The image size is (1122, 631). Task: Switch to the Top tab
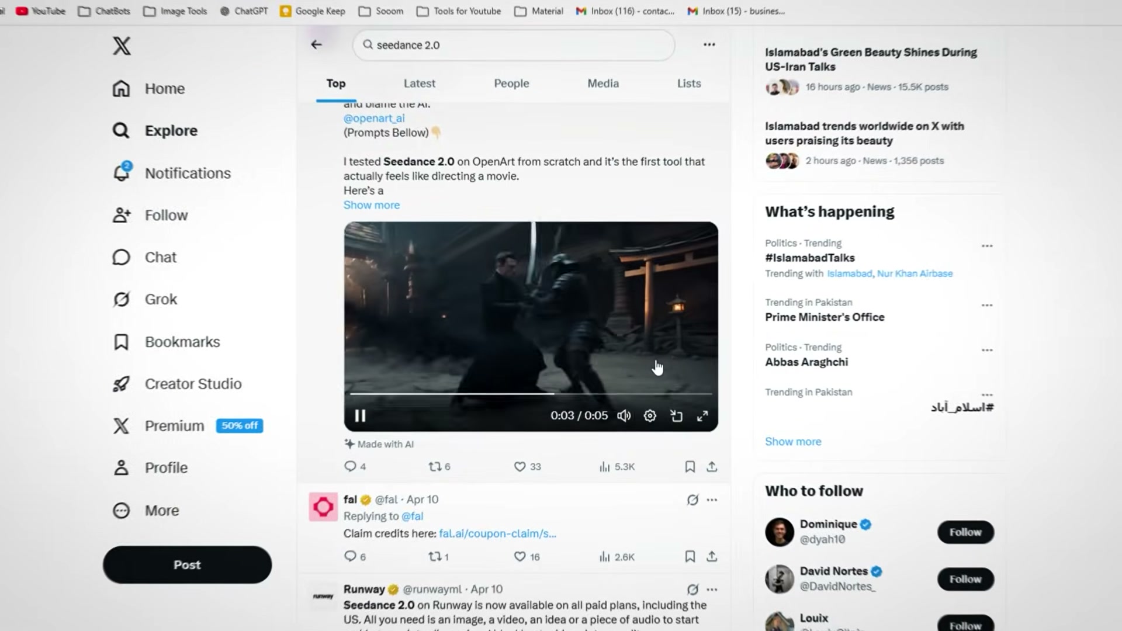click(336, 84)
